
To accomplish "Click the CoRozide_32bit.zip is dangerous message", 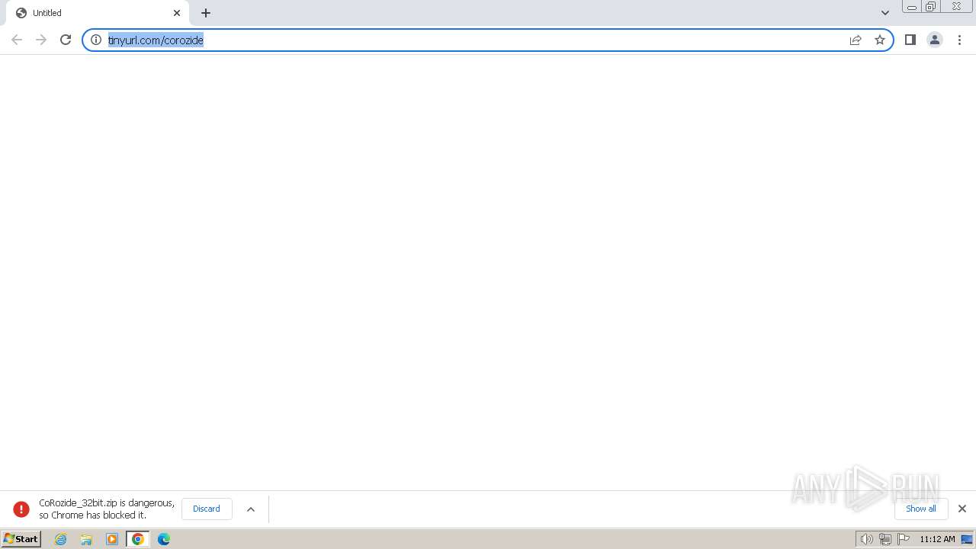I will 107,509.
